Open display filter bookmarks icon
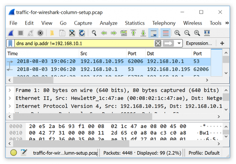The height and width of the screenshot is (164, 236). point(10,43)
